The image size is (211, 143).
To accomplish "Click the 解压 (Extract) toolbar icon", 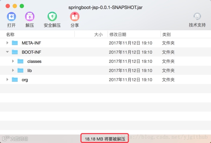I will click(30, 17).
